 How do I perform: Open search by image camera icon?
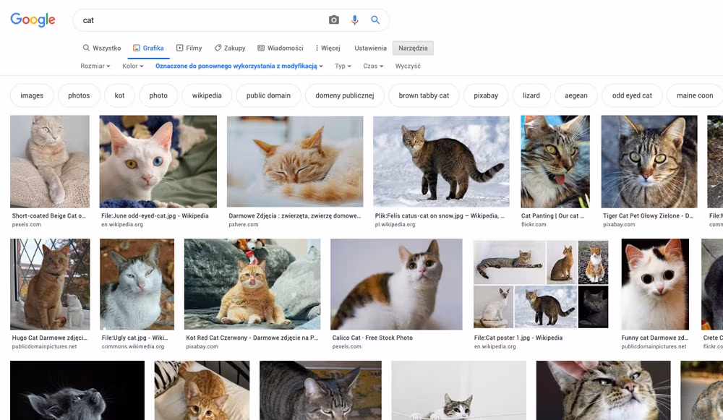tap(334, 20)
